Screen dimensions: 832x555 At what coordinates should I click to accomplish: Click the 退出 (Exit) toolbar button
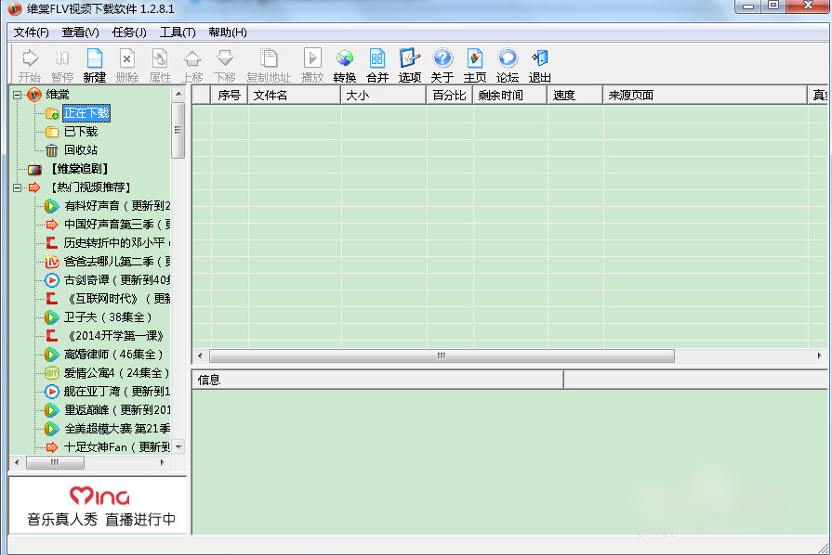539,61
